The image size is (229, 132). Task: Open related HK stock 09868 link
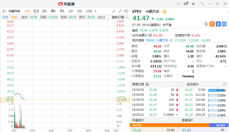(150, 40)
